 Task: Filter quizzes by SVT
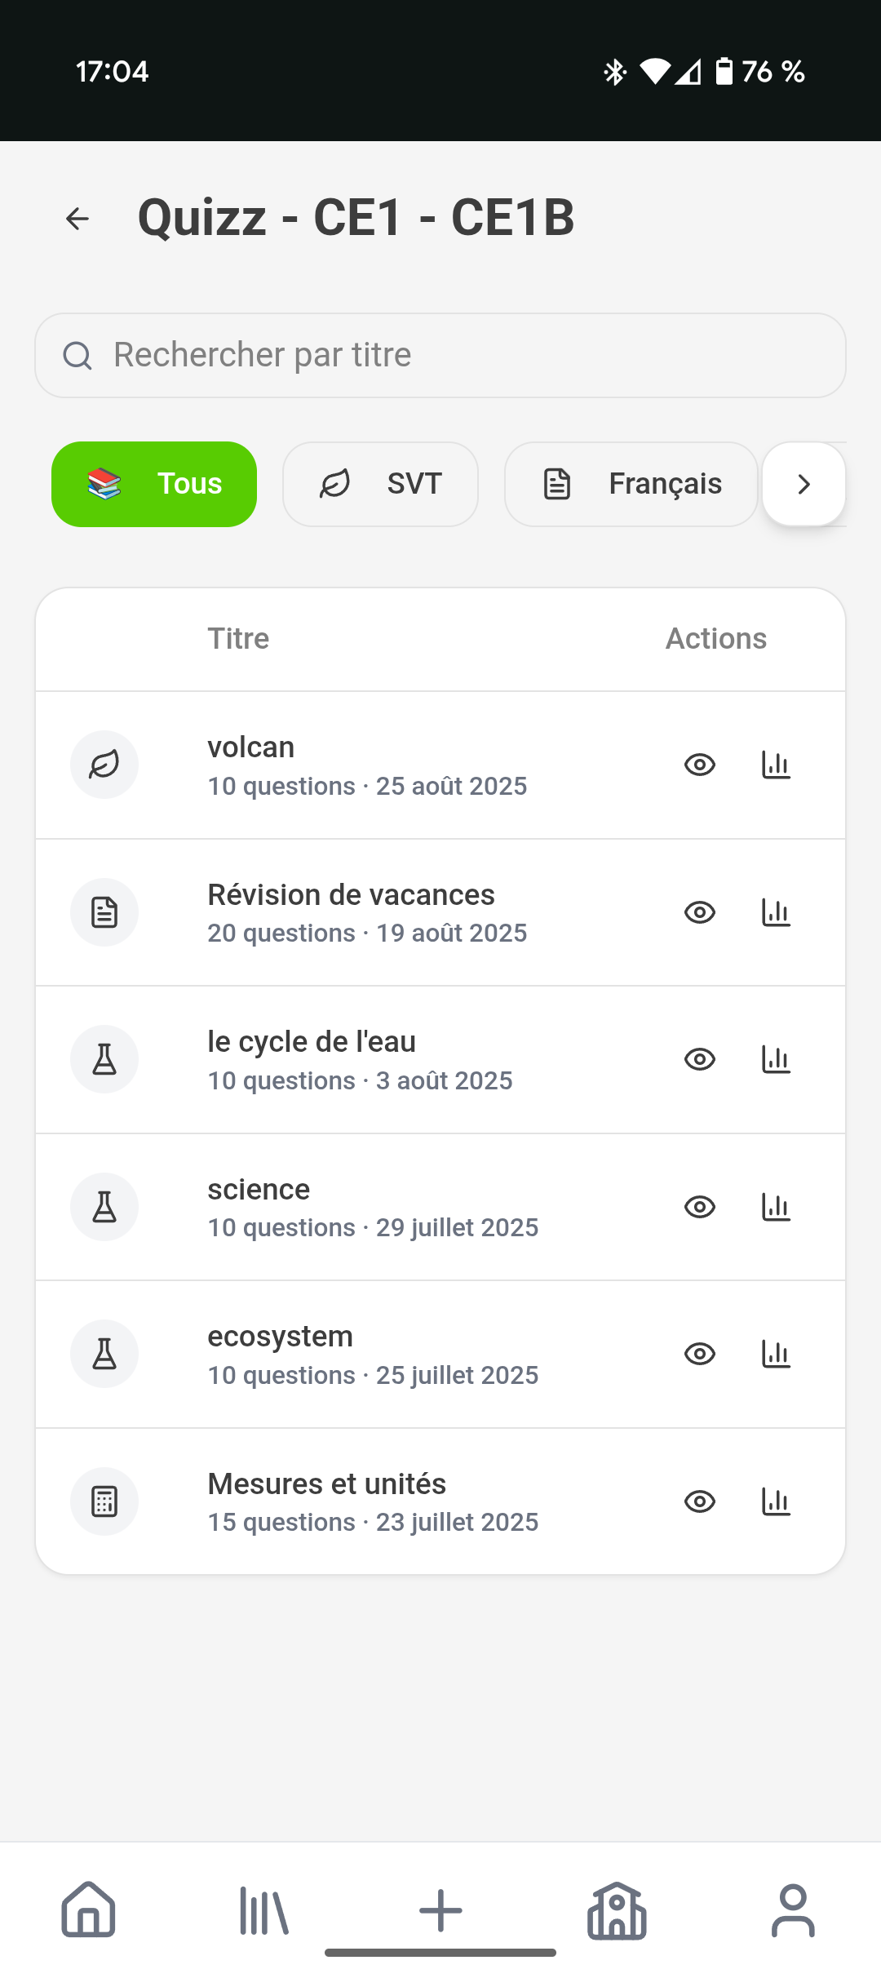pyautogui.click(x=380, y=485)
